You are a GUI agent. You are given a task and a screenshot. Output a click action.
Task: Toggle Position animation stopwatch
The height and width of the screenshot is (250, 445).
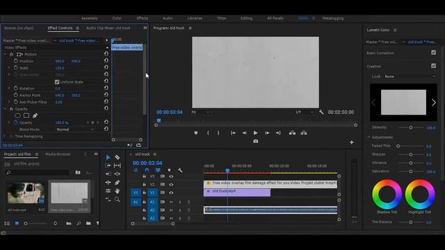[x=16, y=61]
